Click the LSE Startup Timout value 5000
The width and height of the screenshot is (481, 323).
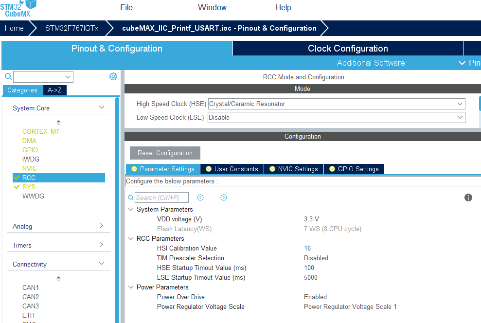tap(310, 277)
